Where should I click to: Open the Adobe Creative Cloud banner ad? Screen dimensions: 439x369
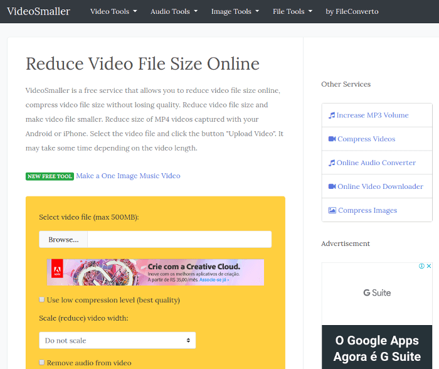[x=156, y=272]
